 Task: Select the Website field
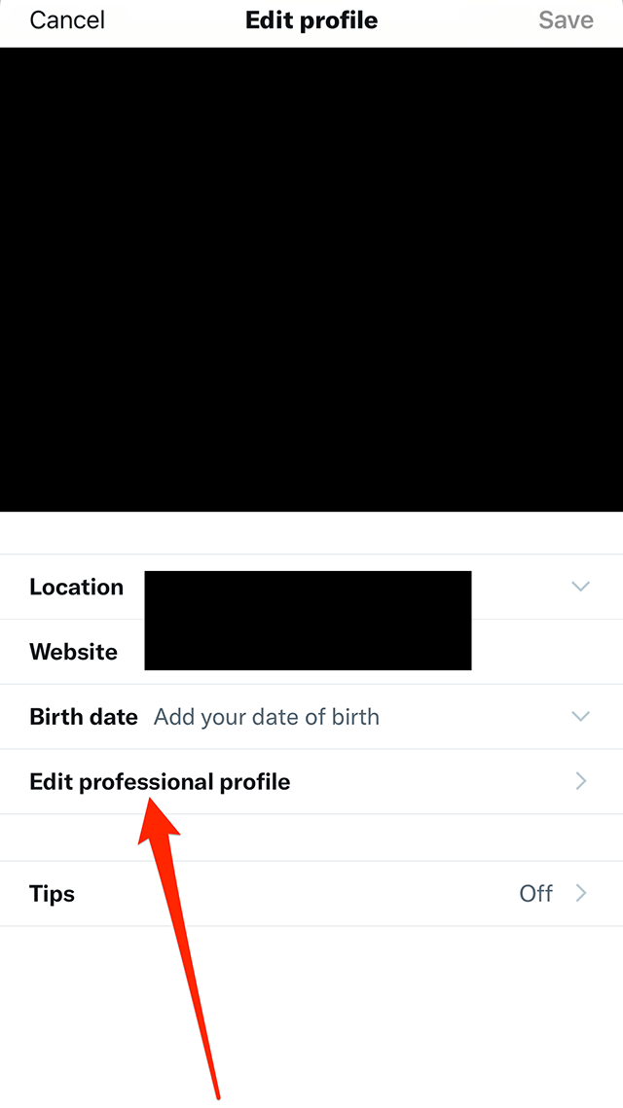(x=308, y=652)
